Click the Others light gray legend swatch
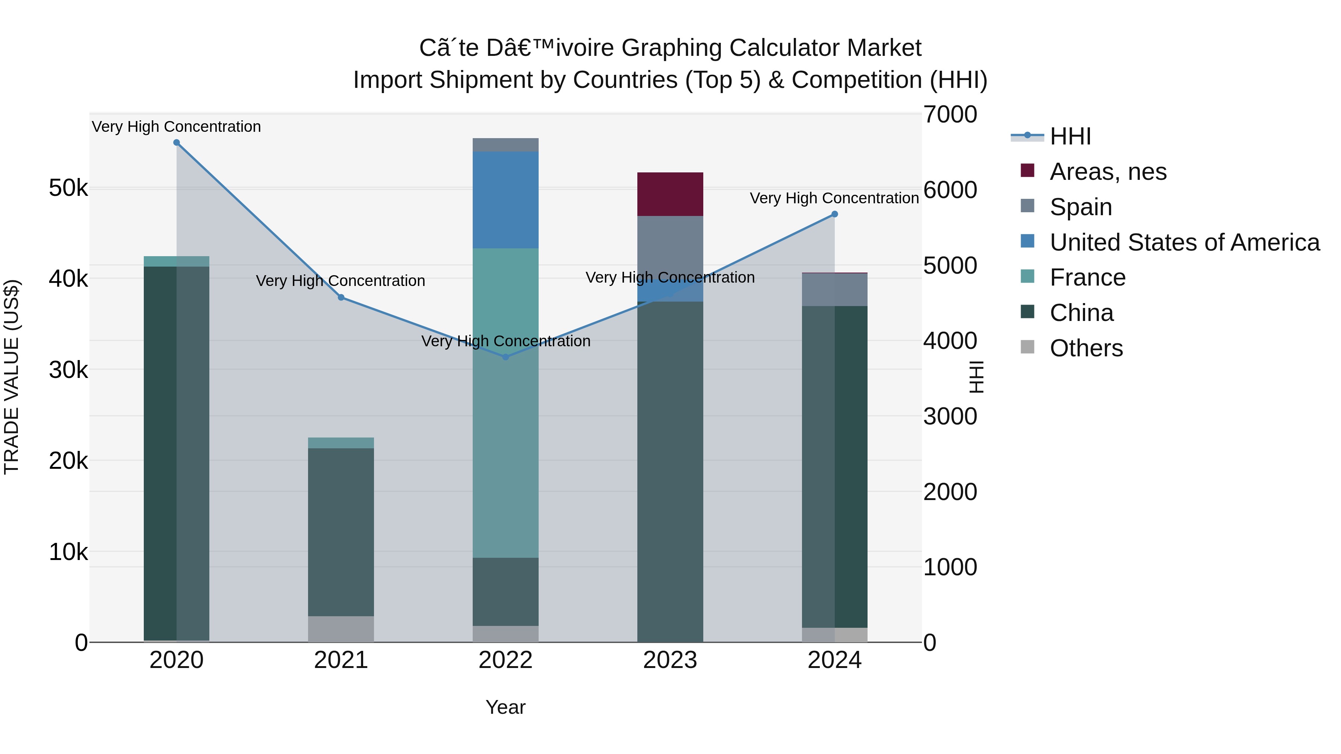This screenshot has height=754, width=1341. (x=1028, y=347)
